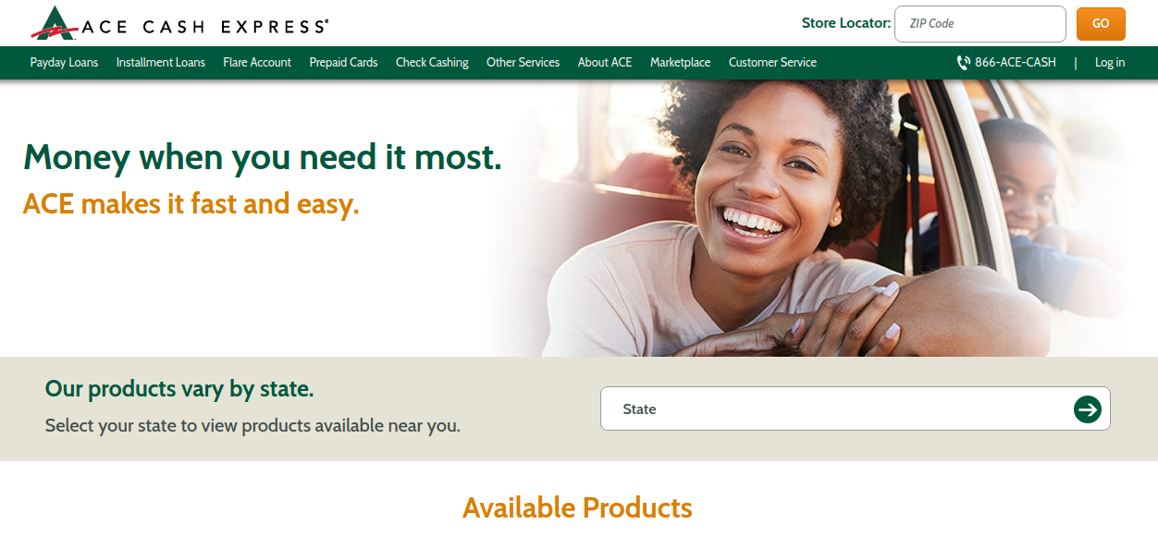Click the Store Locator label
This screenshot has width=1158, height=549.
(846, 23)
